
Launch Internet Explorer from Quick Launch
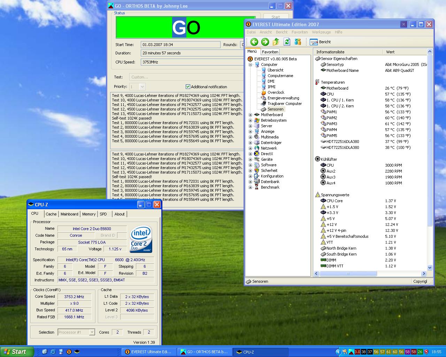[53, 352]
